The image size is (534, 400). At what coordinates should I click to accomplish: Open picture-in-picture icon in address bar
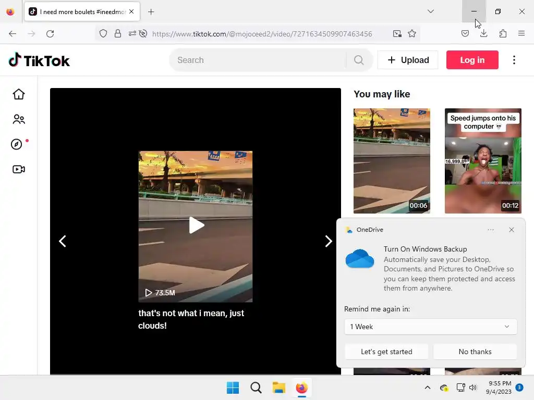pyautogui.click(x=397, y=34)
